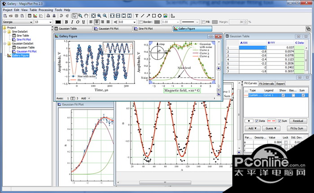Viewport: 314px width, 193px height.
Task: Uncheck Show for Curve 1
Action: point(283,95)
